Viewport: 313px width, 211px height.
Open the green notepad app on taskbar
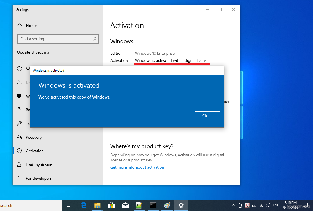point(139,205)
